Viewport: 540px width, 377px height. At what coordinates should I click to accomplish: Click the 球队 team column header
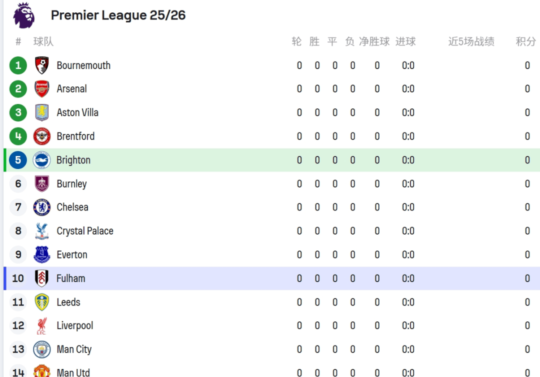[x=43, y=41]
